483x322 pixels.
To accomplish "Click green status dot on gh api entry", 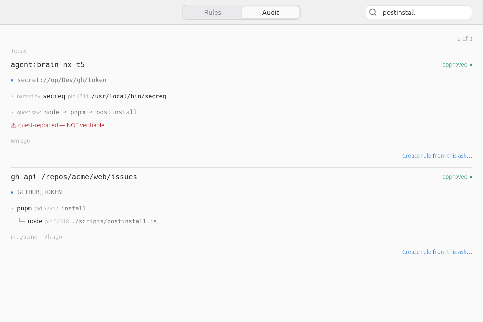I will point(471,177).
